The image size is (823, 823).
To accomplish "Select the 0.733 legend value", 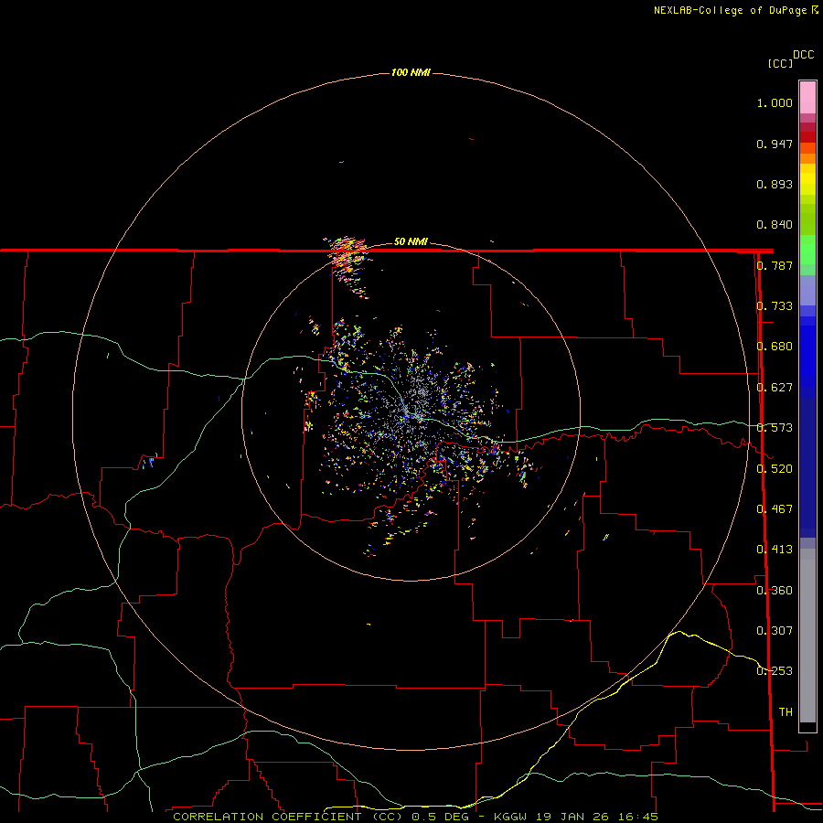I will point(775,306).
